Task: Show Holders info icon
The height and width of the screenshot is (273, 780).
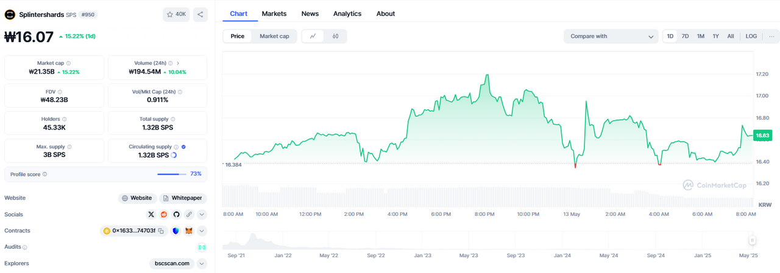Action: coord(65,119)
